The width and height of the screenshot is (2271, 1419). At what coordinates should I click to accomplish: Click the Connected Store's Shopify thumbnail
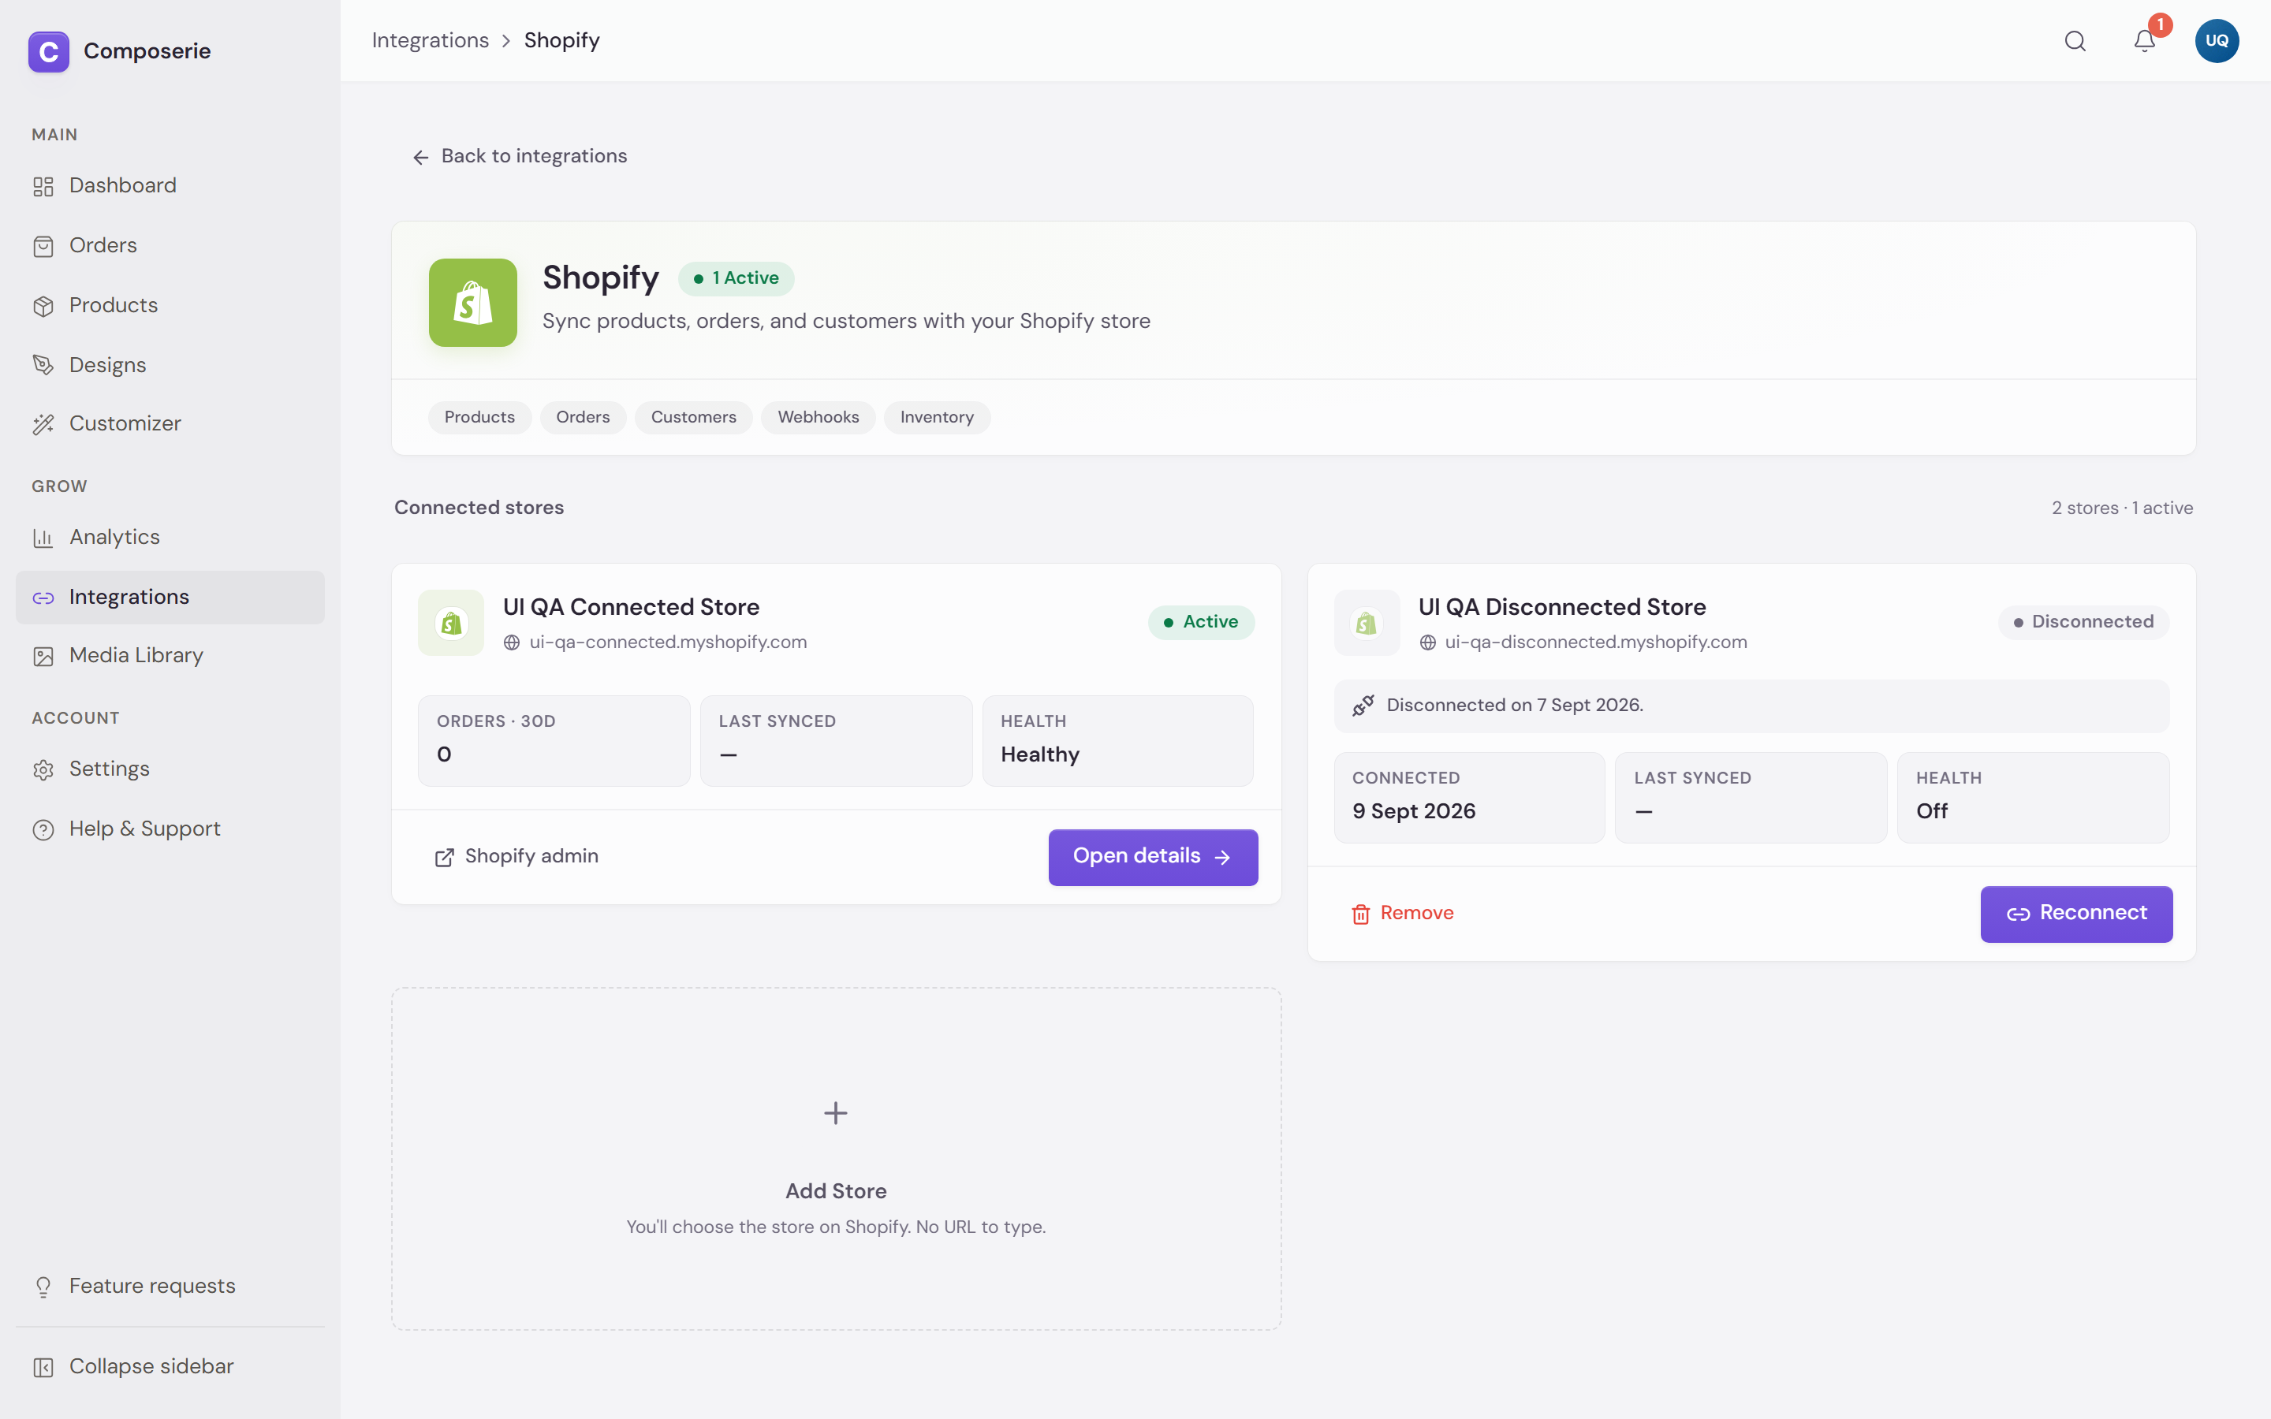(x=451, y=622)
